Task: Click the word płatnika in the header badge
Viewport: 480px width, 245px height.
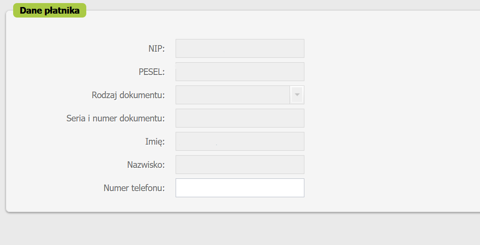Action: tap(62, 11)
